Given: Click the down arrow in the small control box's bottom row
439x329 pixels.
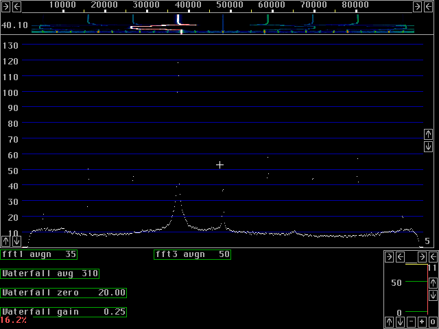Looking at the screenshot, I should point(401,321).
